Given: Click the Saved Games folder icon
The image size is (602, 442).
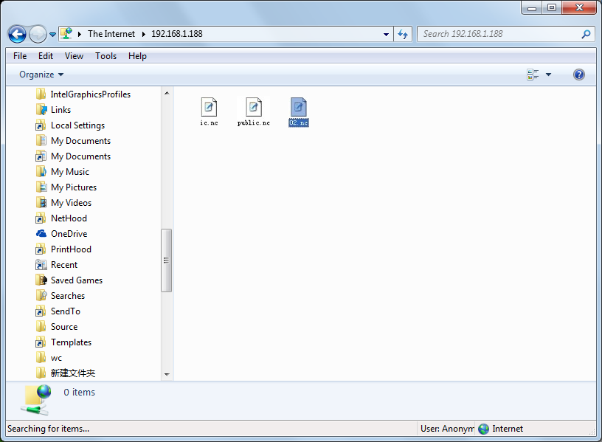Looking at the screenshot, I should 41,280.
